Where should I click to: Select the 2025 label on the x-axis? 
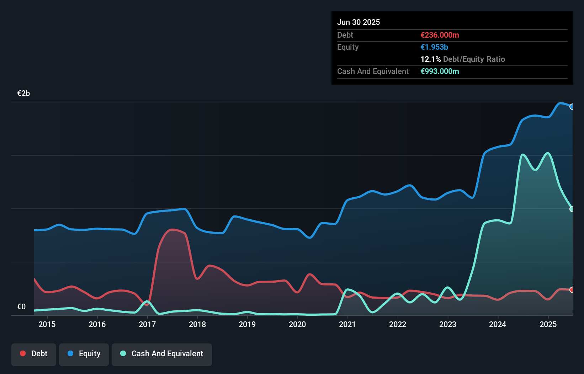(548, 324)
